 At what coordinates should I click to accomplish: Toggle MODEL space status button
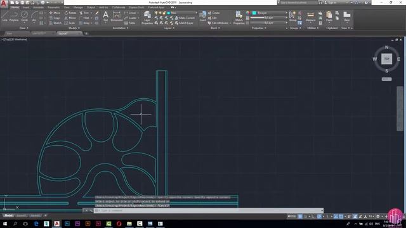click(x=292, y=217)
